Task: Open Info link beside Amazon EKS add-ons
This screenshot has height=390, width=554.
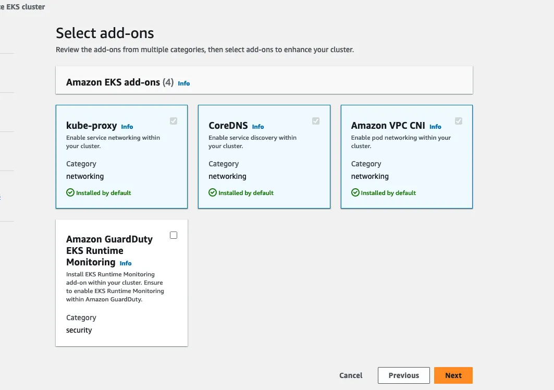Action: (x=184, y=83)
